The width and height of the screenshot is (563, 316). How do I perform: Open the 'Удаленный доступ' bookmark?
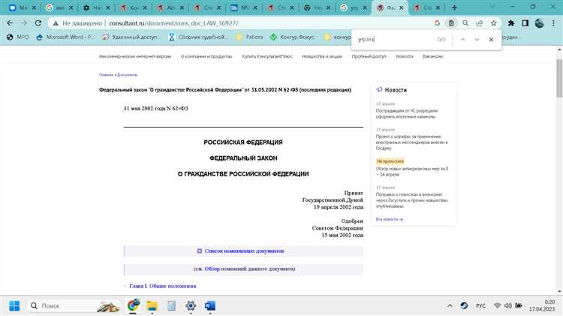coord(132,37)
